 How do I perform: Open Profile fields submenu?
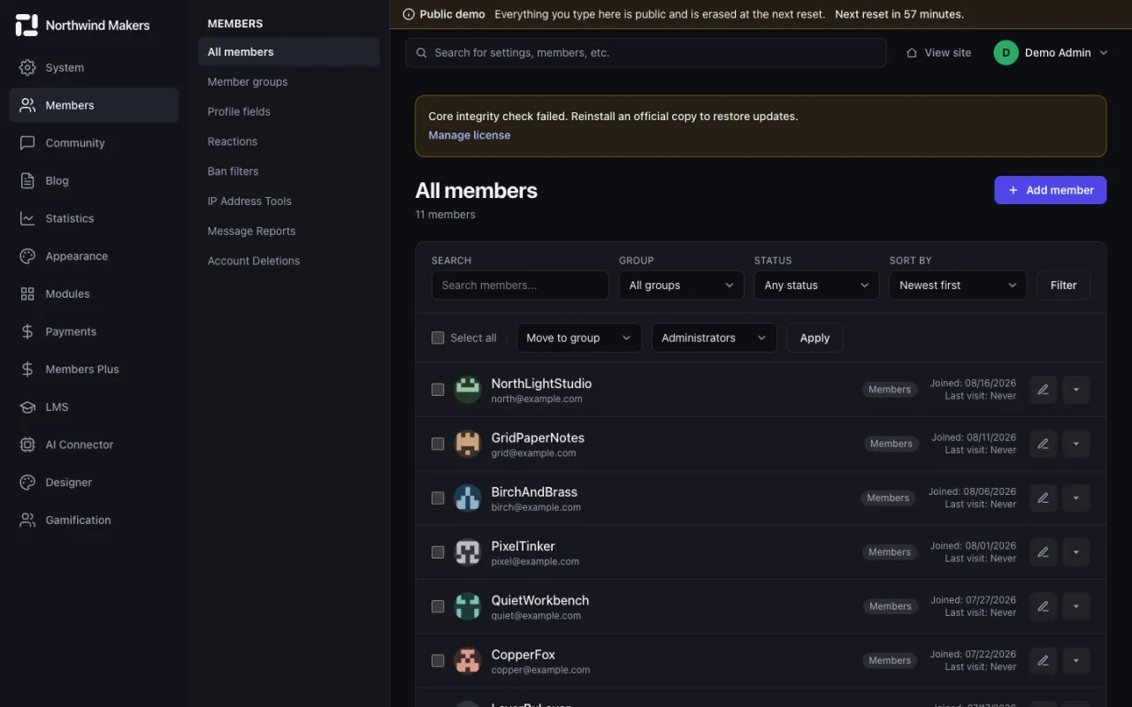click(x=288, y=111)
